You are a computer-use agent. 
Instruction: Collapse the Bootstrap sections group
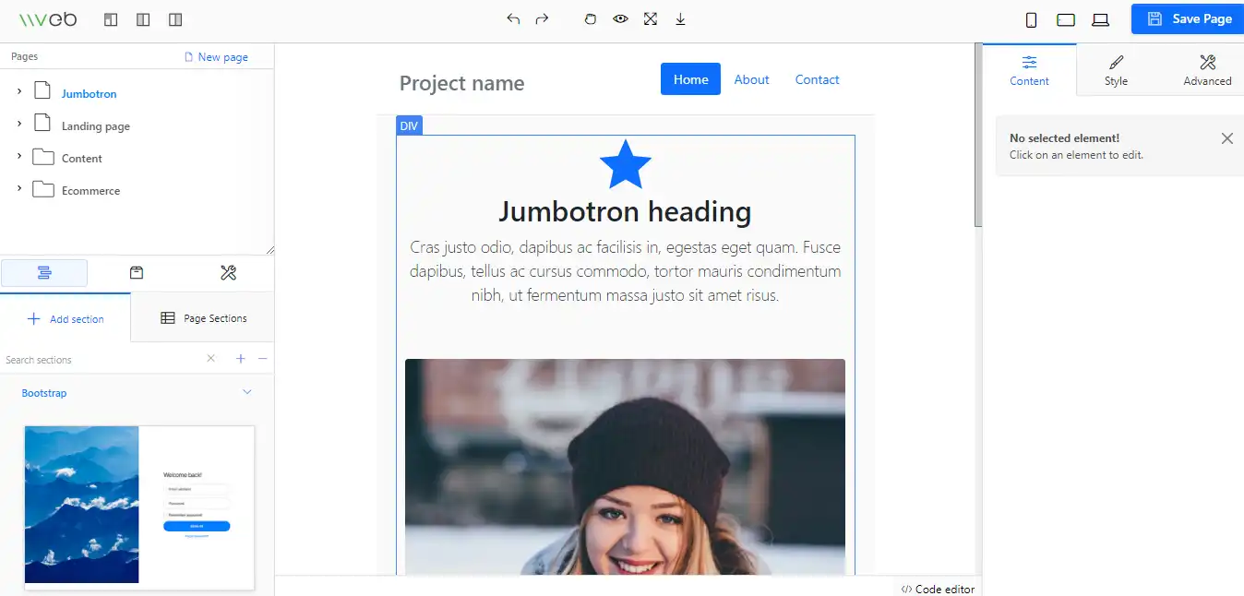(x=246, y=391)
